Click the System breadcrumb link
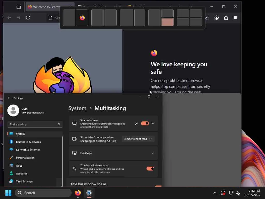 pos(77,108)
